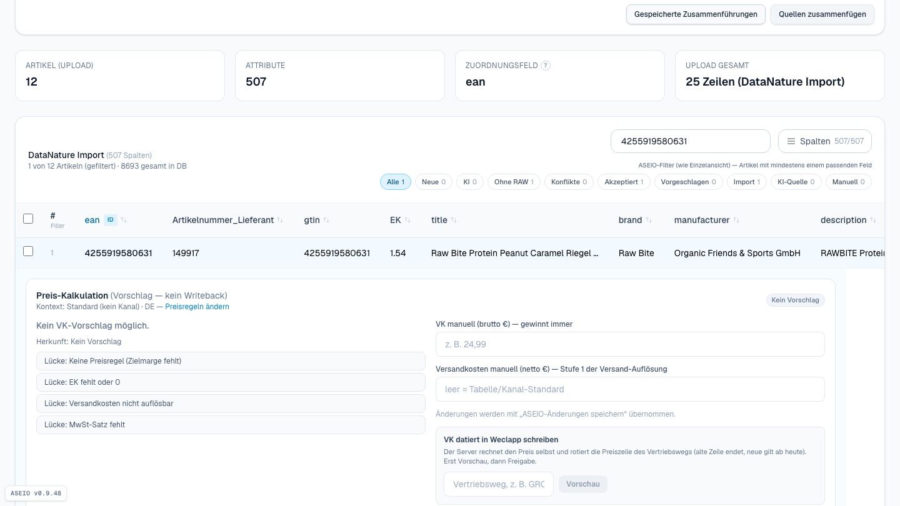Open the Spalten column selector

point(825,141)
